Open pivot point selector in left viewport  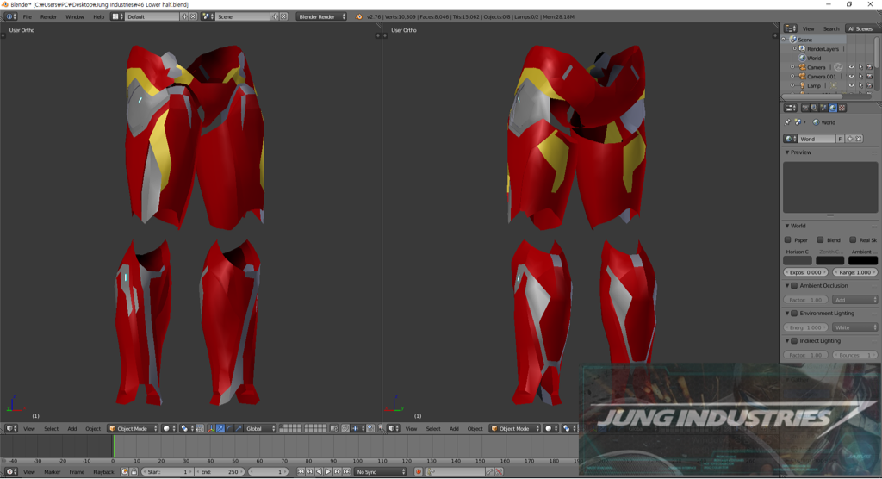(x=187, y=428)
